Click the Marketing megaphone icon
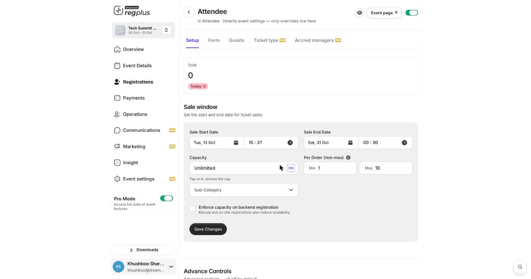This screenshot has height=279, width=531. pos(117,147)
